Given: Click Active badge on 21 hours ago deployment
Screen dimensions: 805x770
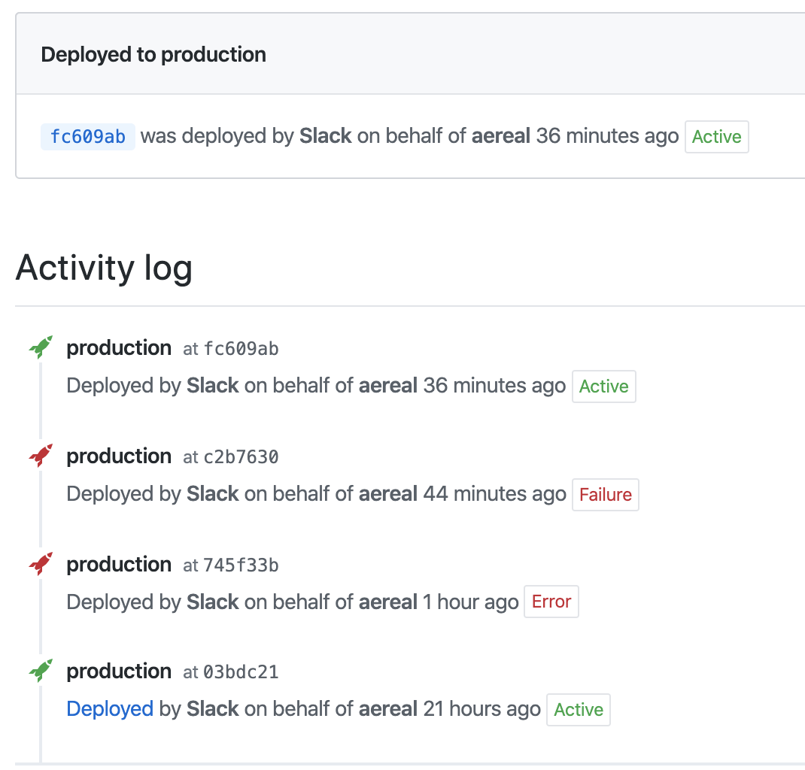Looking at the screenshot, I should 579,710.
